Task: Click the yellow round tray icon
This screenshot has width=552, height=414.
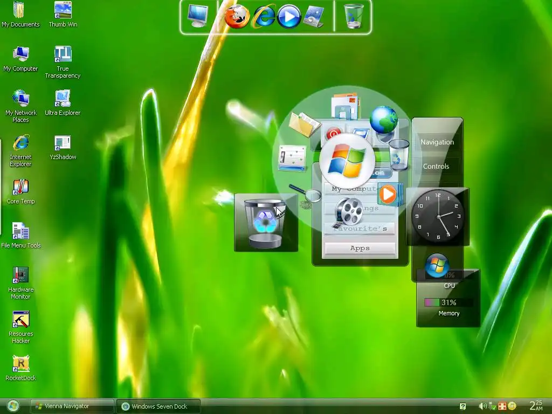Action: [512, 406]
